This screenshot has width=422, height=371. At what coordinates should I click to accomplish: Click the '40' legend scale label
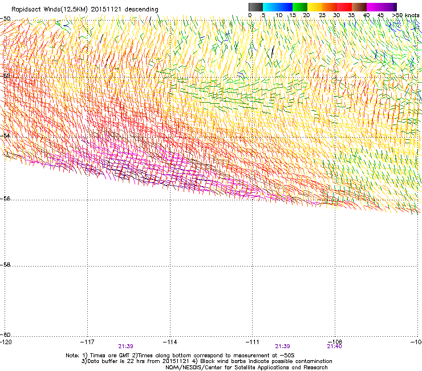pos(366,15)
